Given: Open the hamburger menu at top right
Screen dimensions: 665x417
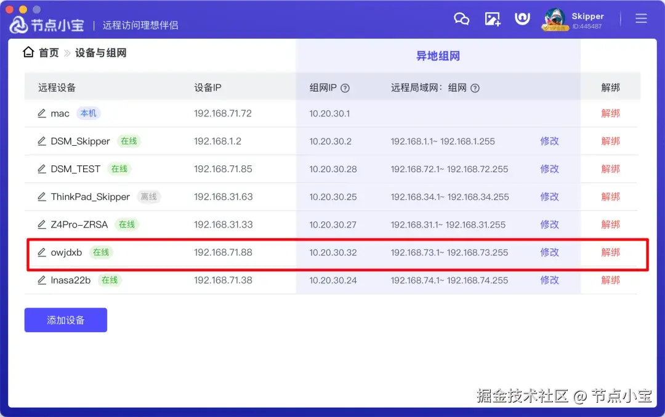Looking at the screenshot, I should tap(641, 18).
